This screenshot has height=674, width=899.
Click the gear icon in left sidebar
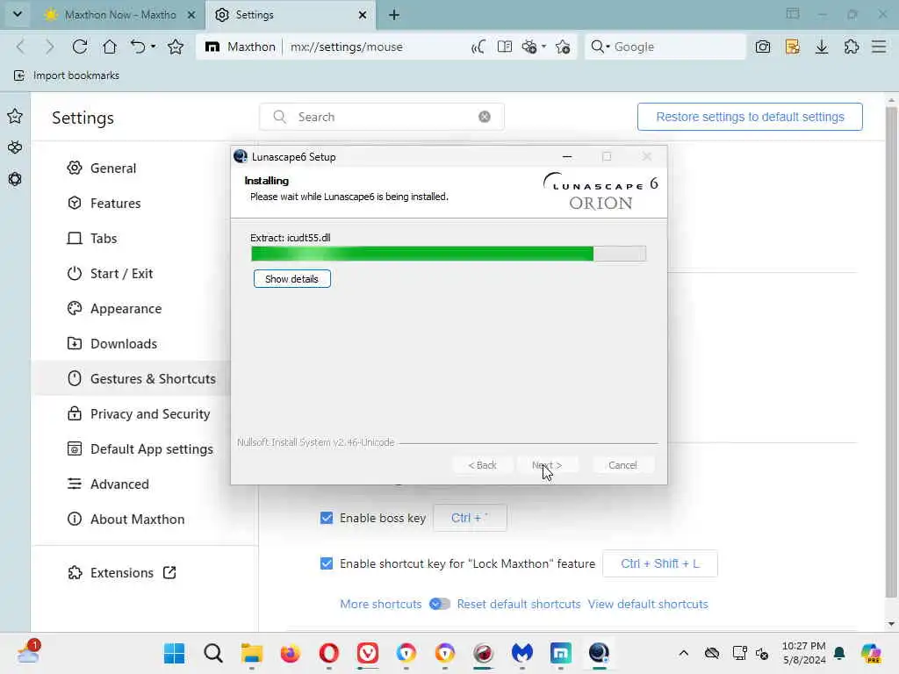click(15, 179)
